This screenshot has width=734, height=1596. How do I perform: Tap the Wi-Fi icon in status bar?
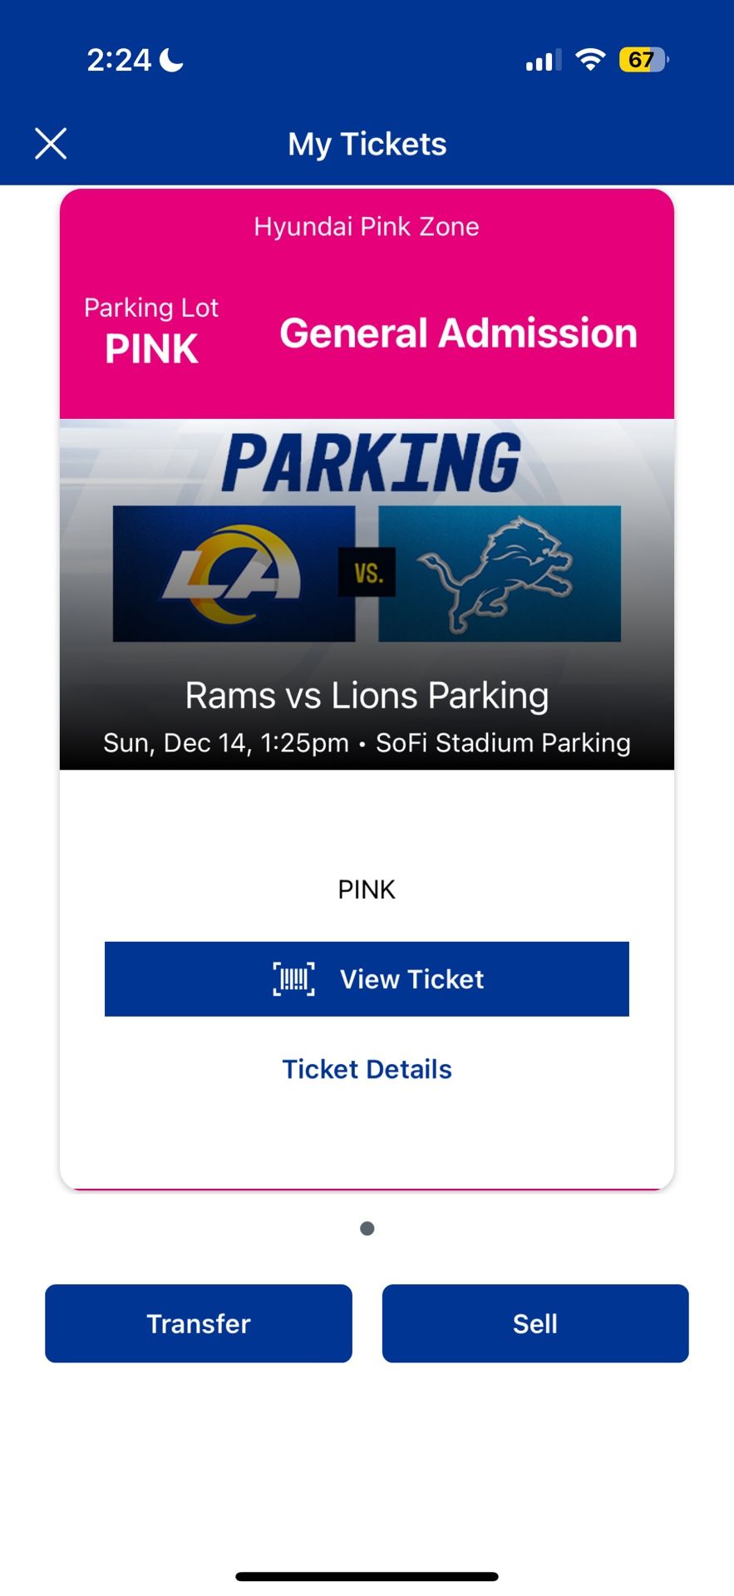pyautogui.click(x=590, y=59)
